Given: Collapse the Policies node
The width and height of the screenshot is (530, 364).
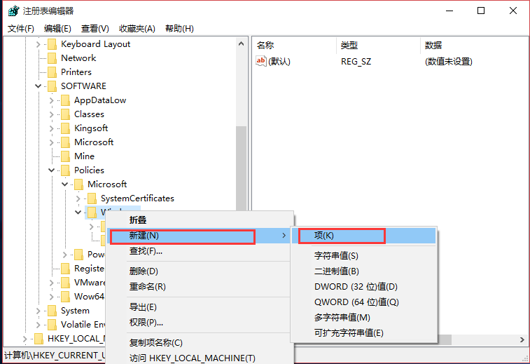Looking at the screenshot, I should 51,170.
